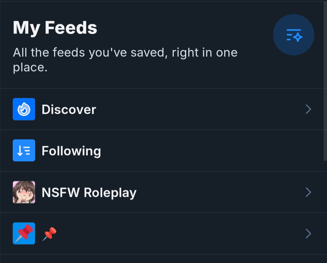Click the Discover flame icon
The width and height of the screenshot is (327, 263).
tap(24, 109)
